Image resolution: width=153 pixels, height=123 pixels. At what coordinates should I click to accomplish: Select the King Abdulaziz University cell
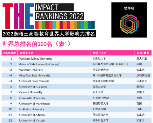(54, 75)
